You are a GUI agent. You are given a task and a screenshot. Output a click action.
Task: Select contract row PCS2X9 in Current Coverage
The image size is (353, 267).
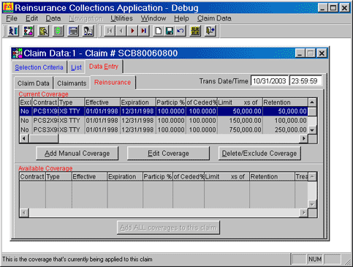[164, 121]
